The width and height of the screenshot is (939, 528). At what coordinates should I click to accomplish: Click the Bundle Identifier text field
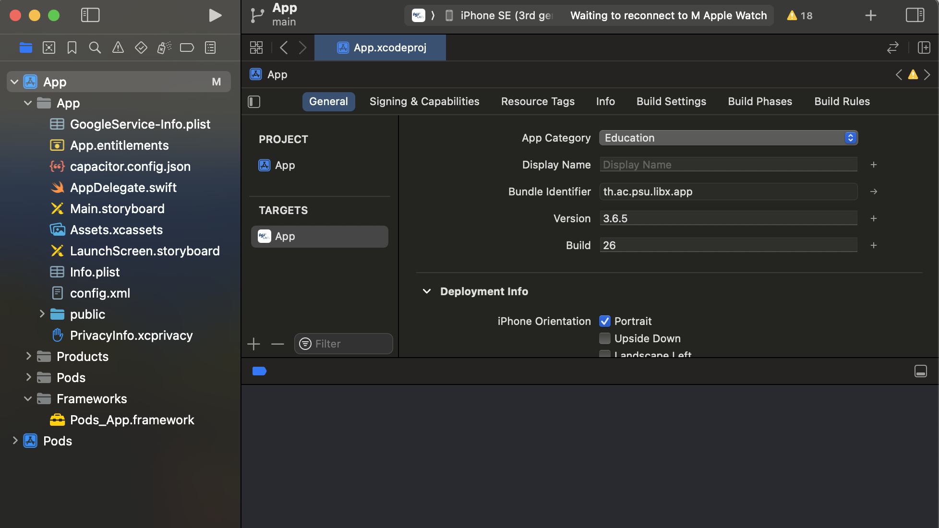pyautogui.click(x=728, y=192)
